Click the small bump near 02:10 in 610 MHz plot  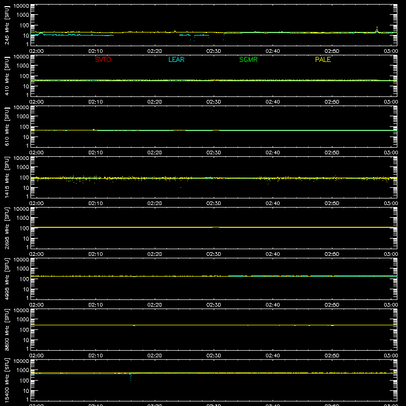click(x=94, y=130)
